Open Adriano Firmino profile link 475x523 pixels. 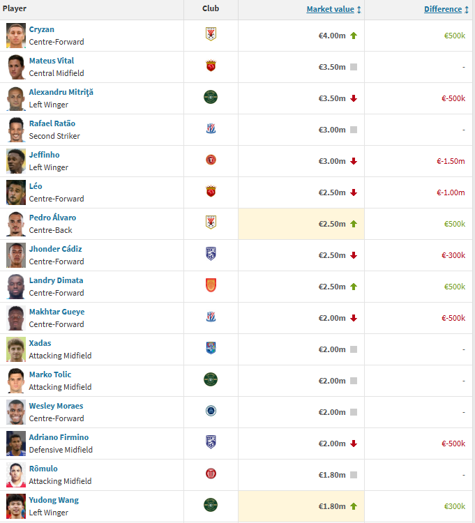click(x=59, y=437)
